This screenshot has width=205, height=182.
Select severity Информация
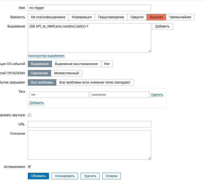[x=82, y=17]
